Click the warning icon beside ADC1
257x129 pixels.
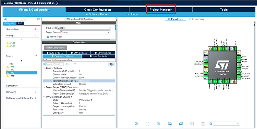tap(8, 43)
